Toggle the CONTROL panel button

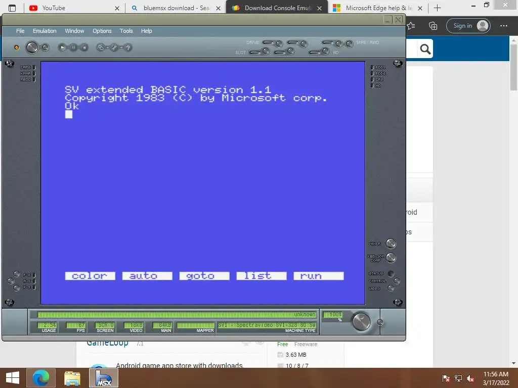pyautogui.click(x=397, y=281)
